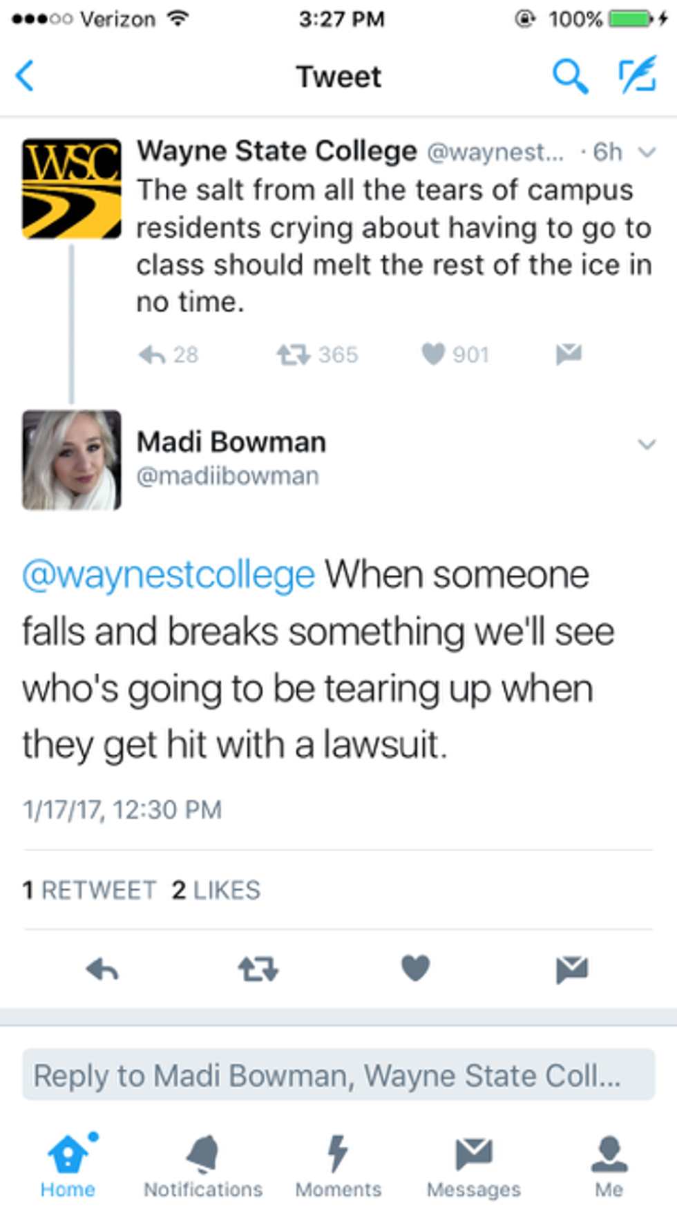Viewport: 677px width, 1207px height.
Task: Expand options for Wayne State College tweet
Action: (x=647, y=153)
